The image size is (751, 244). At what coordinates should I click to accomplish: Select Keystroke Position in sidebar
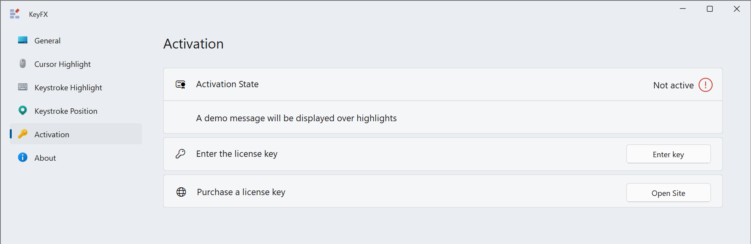click(66, 111)
